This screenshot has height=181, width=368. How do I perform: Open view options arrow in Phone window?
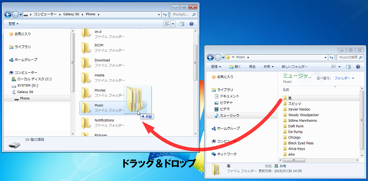pos(173,24)
